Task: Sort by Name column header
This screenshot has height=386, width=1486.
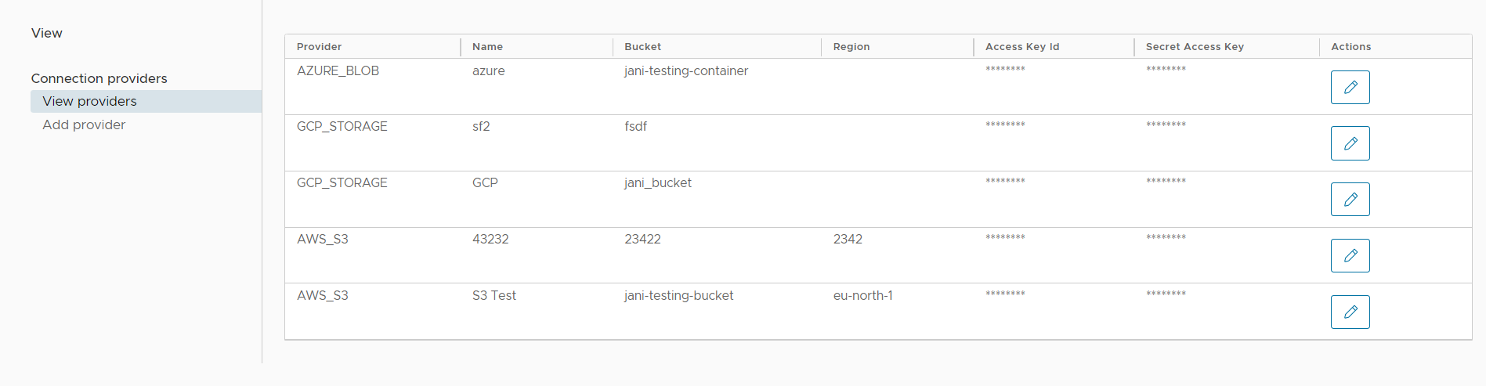Action: click(x=487, y=47)
